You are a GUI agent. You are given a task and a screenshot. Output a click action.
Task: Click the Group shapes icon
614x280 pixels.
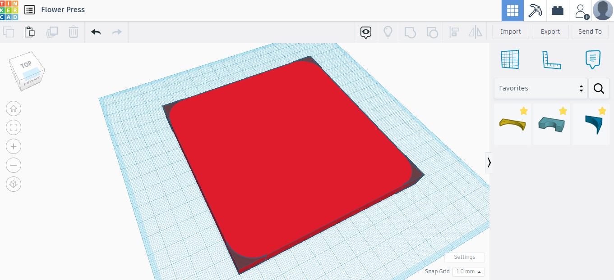[410, 32]
